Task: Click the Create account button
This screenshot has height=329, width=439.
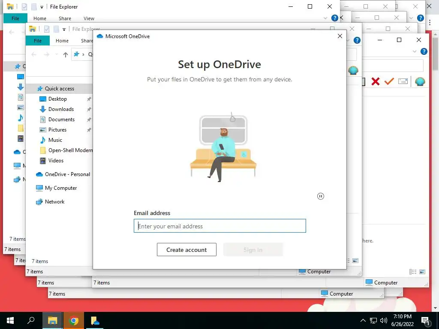Action: pos(186,250)
